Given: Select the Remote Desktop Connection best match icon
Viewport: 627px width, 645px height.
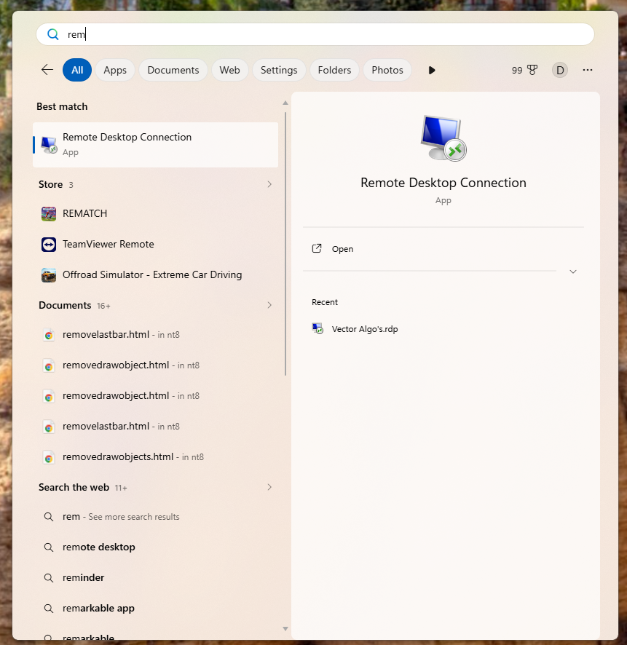Looking at the screenshot, I should tap(49, 144).
